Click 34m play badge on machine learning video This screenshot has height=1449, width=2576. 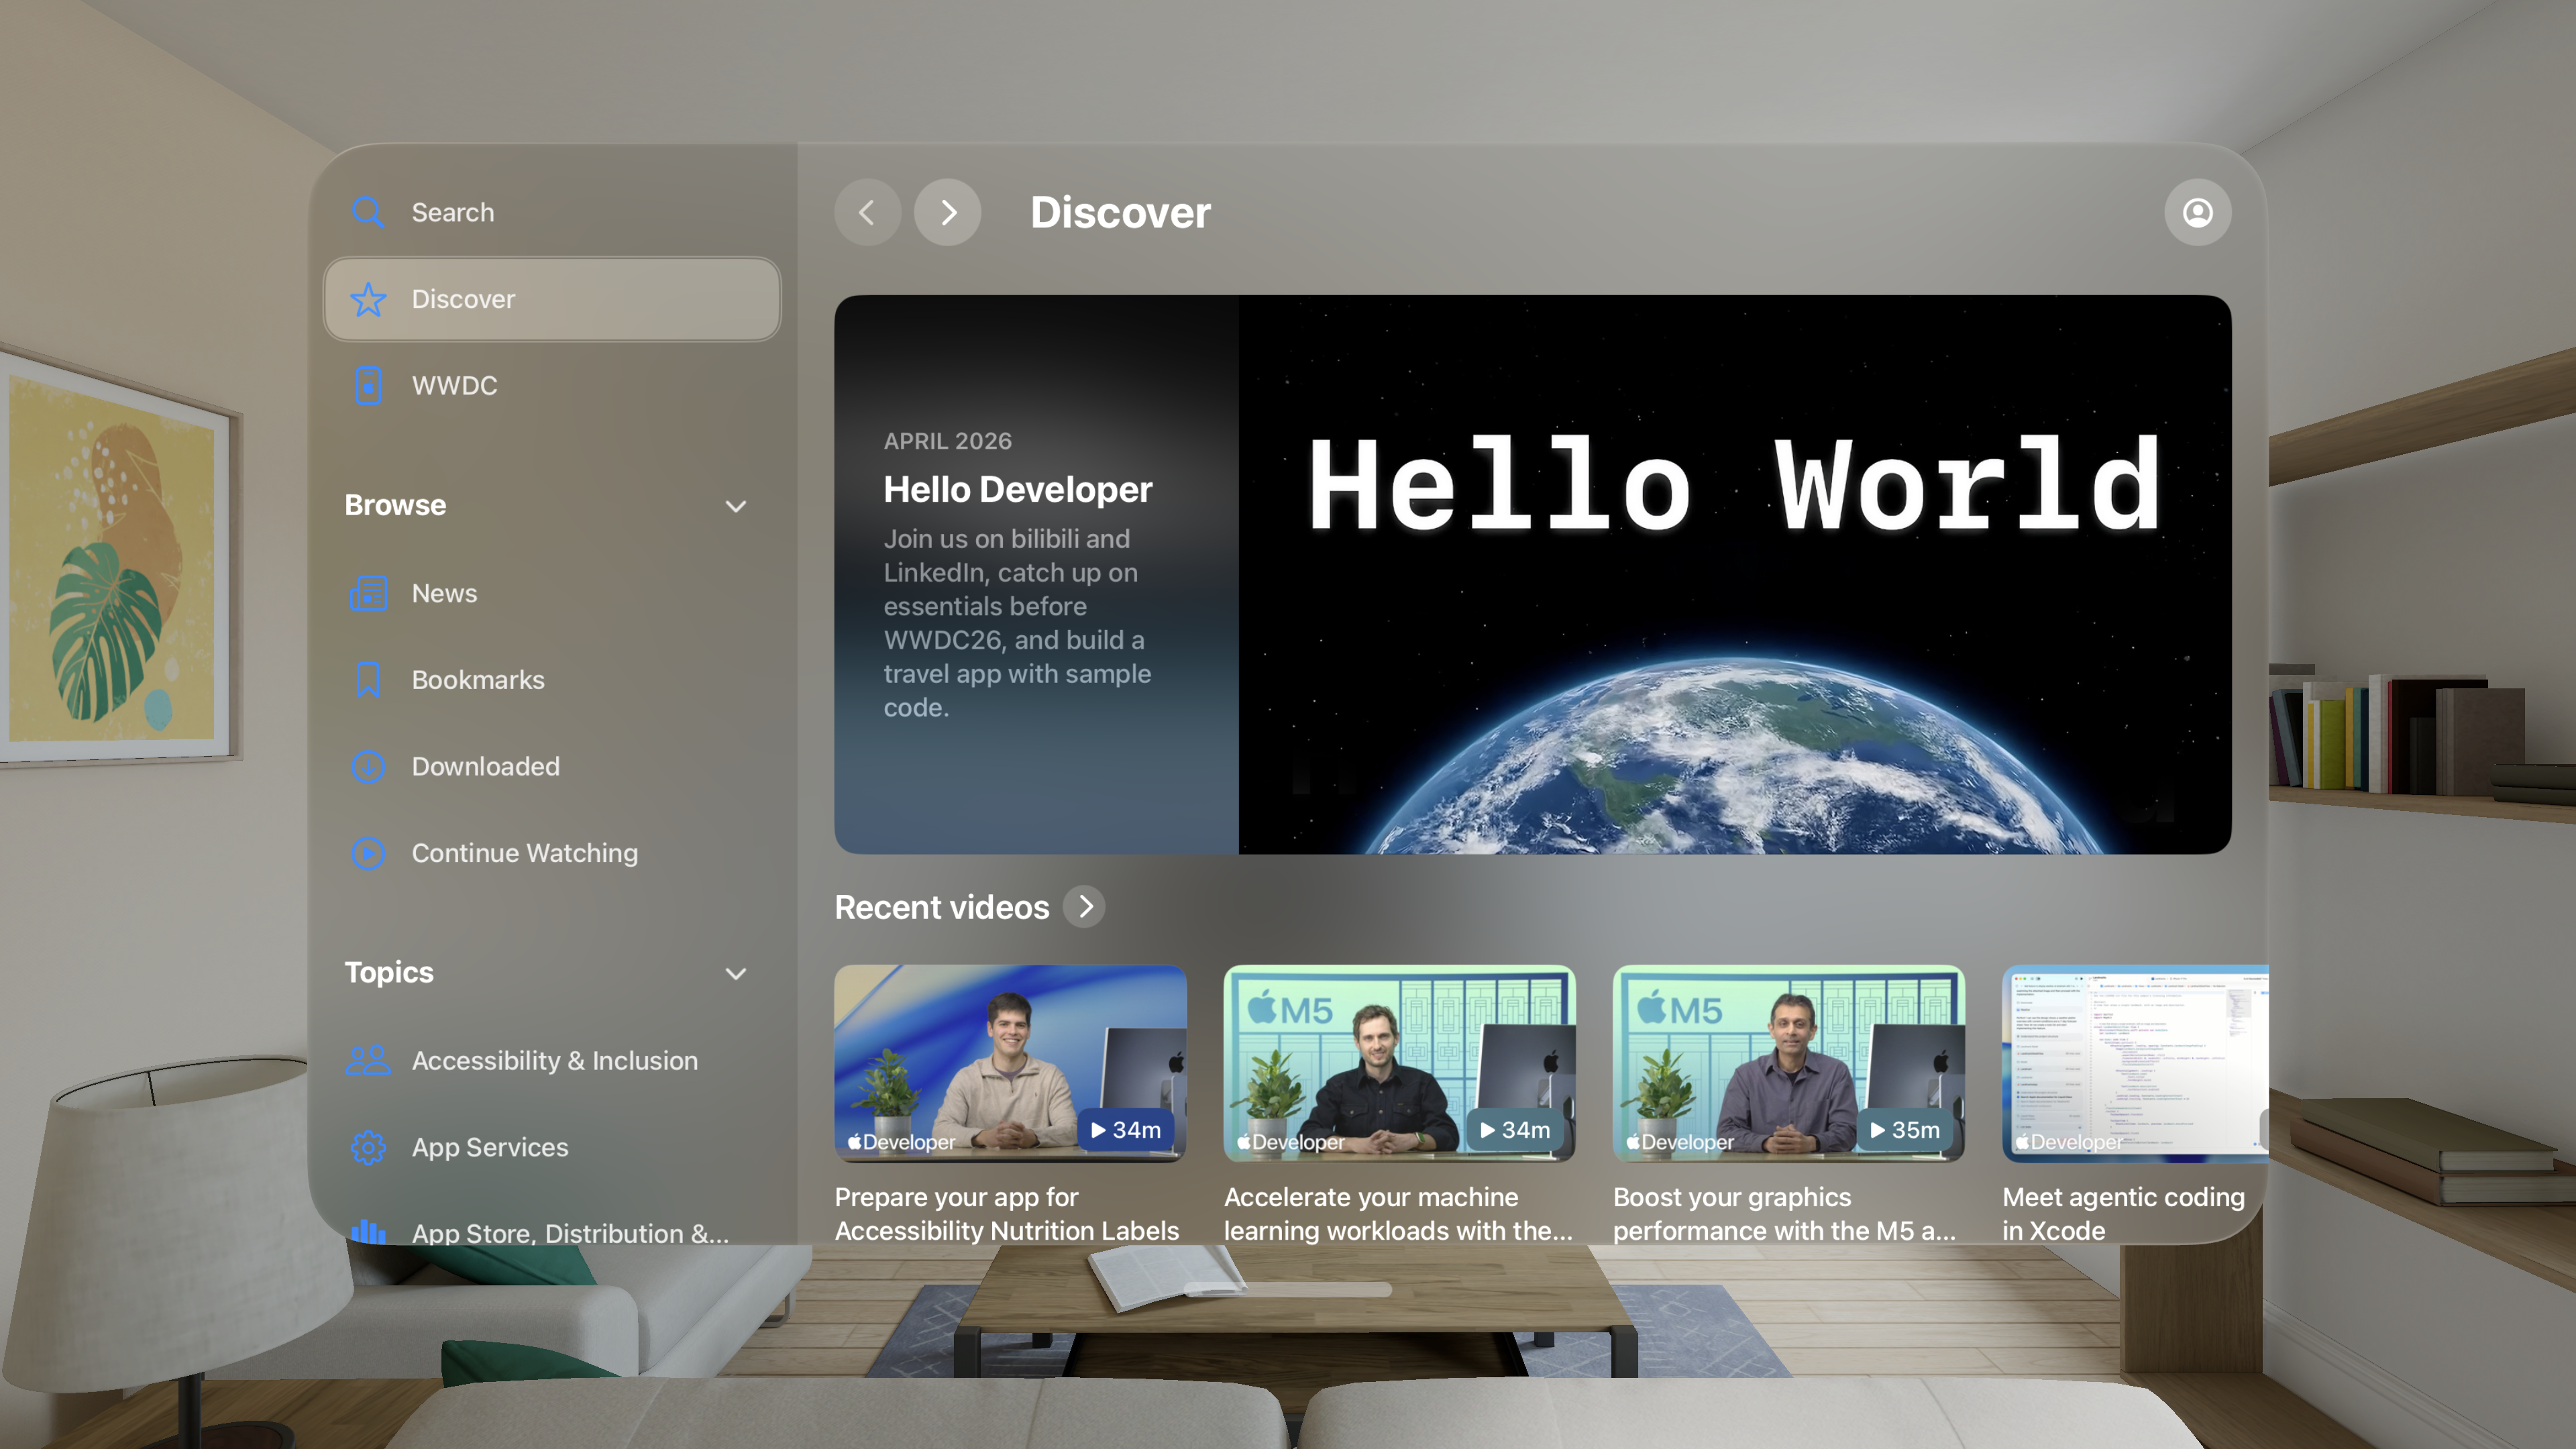(1515, 1130)
